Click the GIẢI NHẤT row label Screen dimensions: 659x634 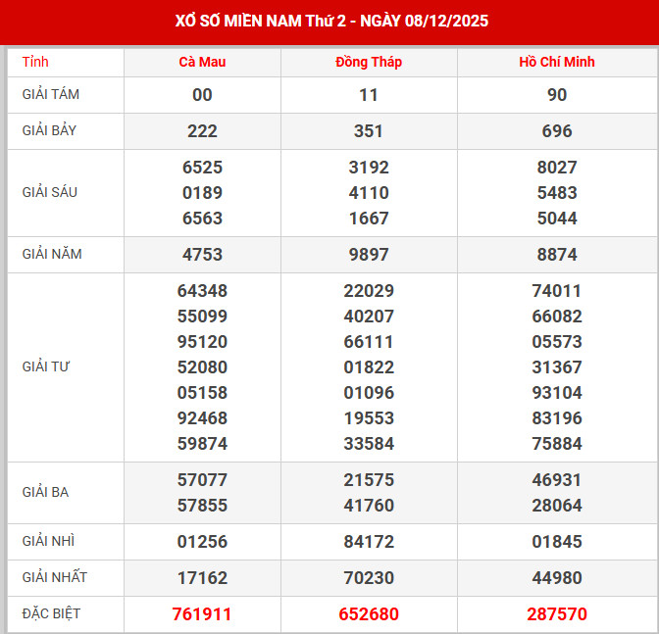[x=54, y=577]
